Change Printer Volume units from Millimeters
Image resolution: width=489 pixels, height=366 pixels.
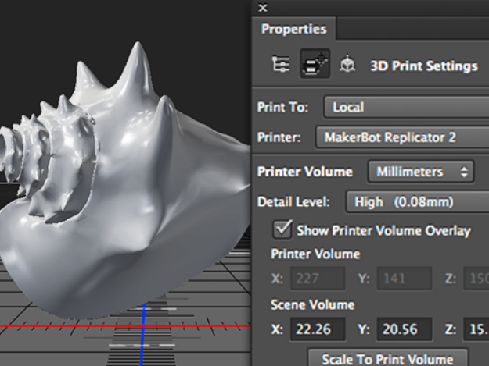tap(421, 172)
